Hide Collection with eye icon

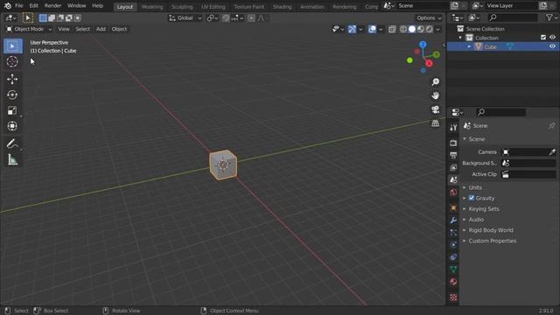tap(552, 37)
